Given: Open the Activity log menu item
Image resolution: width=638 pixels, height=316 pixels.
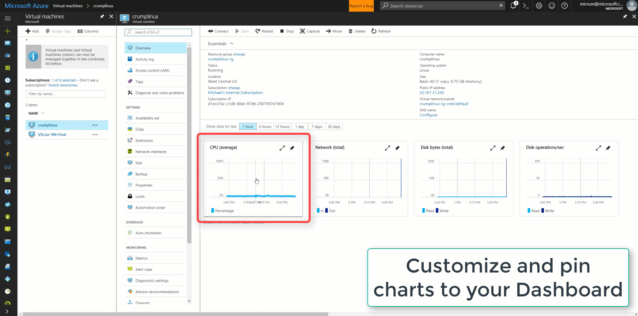Looking at the screenshot, I should (x=156, y=59).
